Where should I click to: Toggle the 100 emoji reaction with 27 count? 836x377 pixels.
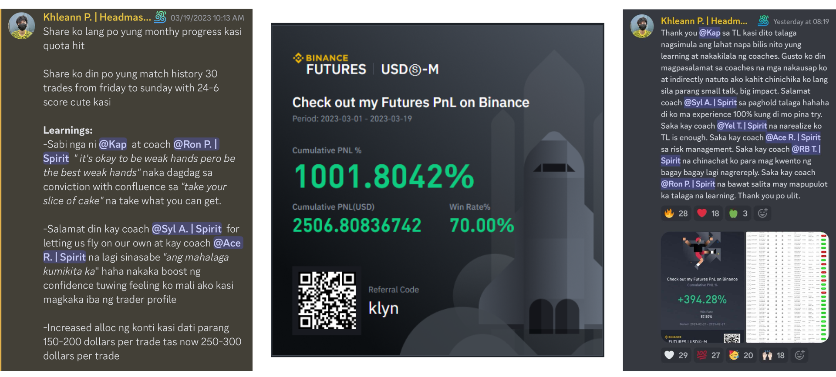pos(708,355)
